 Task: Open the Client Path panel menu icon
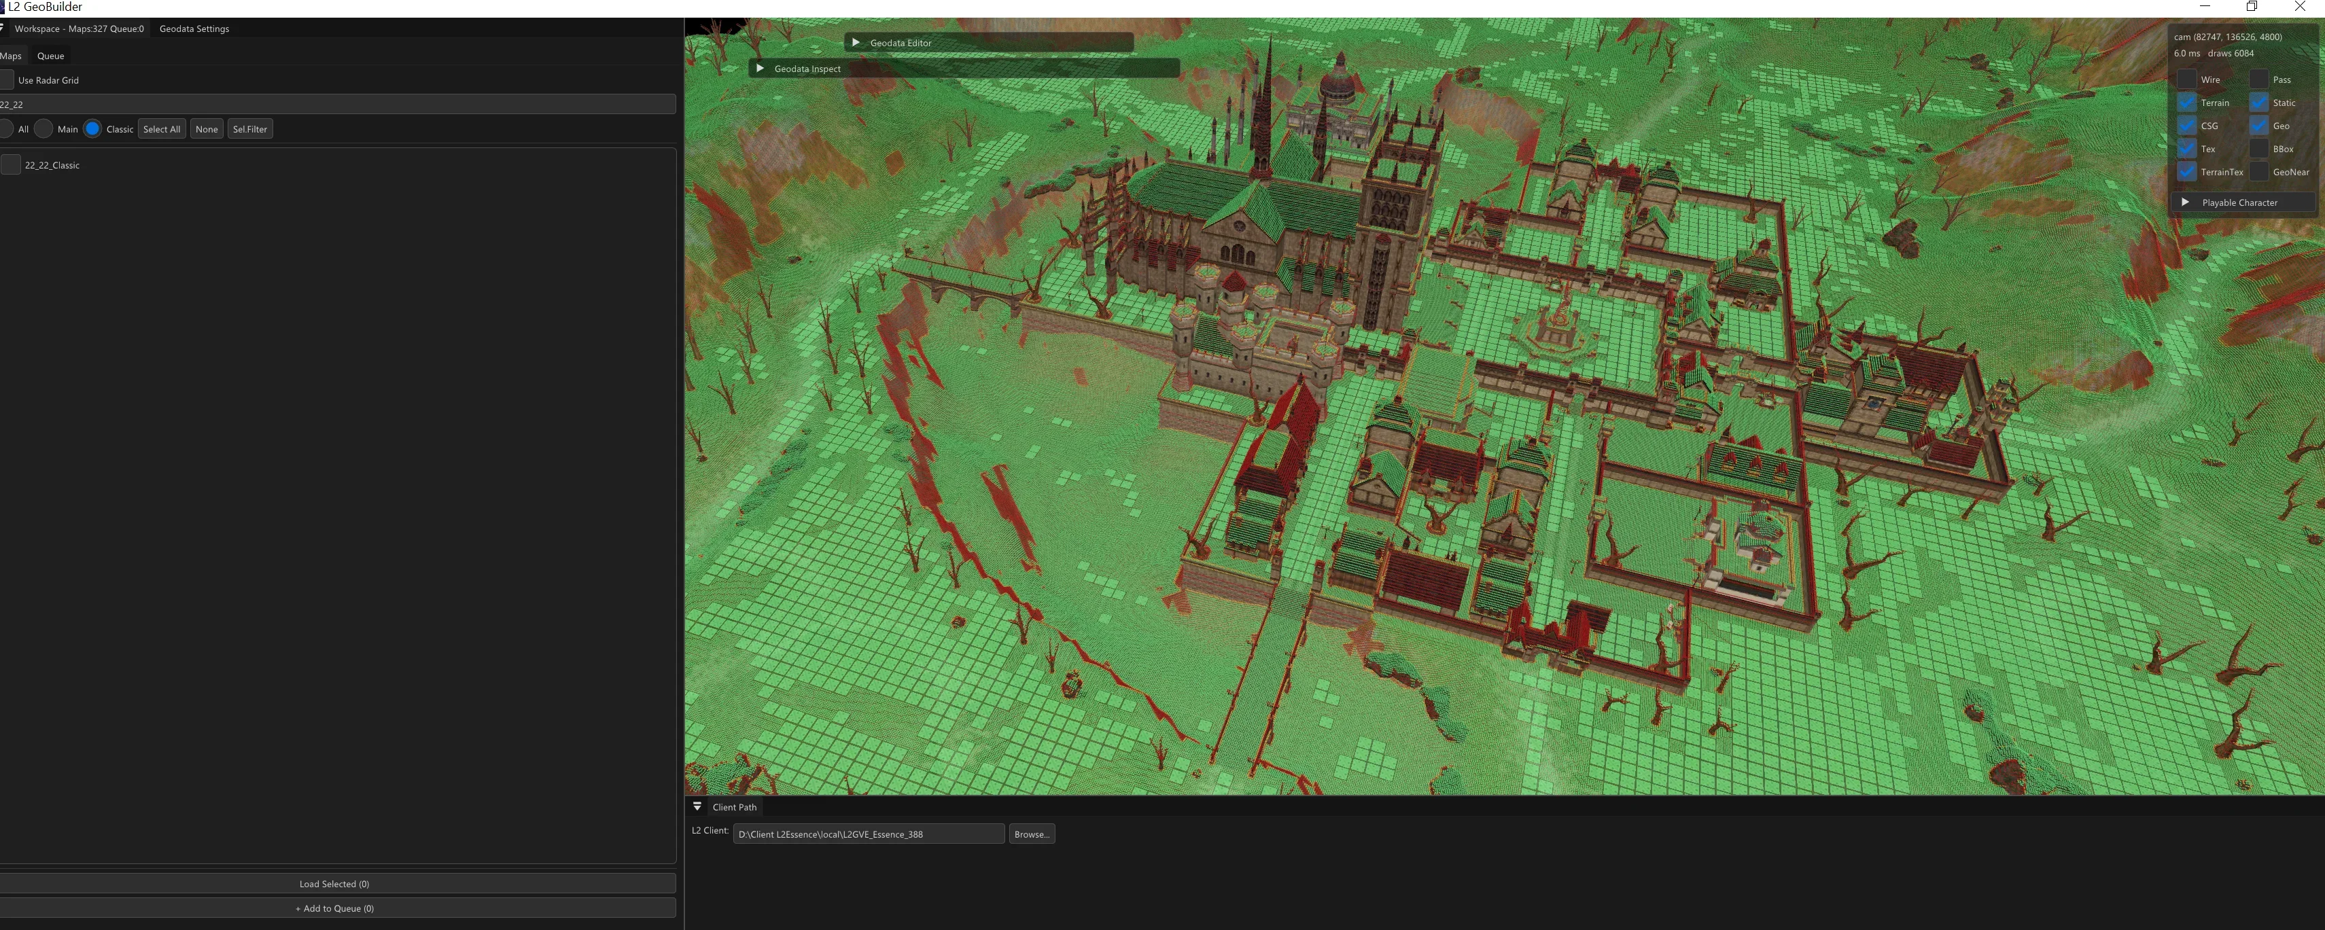[697, 806]
